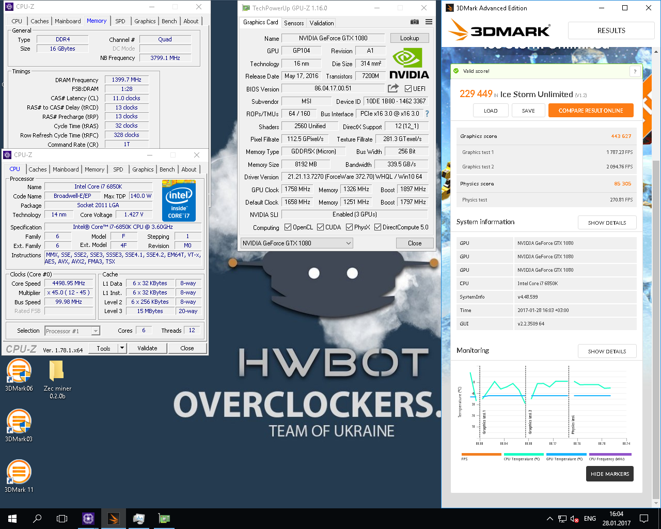Toggle the CUDA checkbox
The image size is (661, 529).
click(x=321, y=227)
